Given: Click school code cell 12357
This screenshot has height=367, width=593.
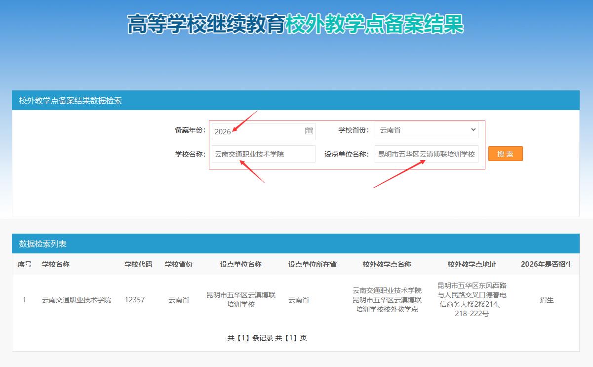Looking at the screenshot, I should pos(135,300).
